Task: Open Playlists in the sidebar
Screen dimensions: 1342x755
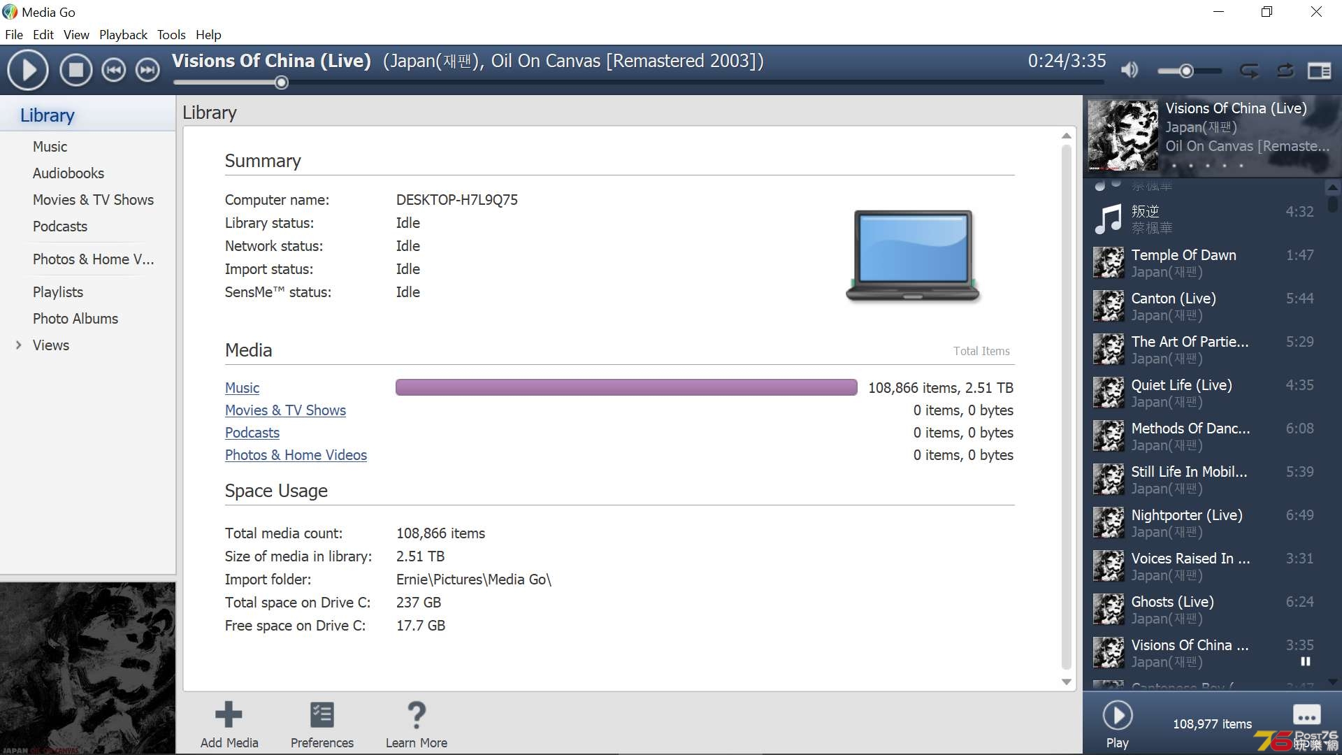Action: pos(58,292)
